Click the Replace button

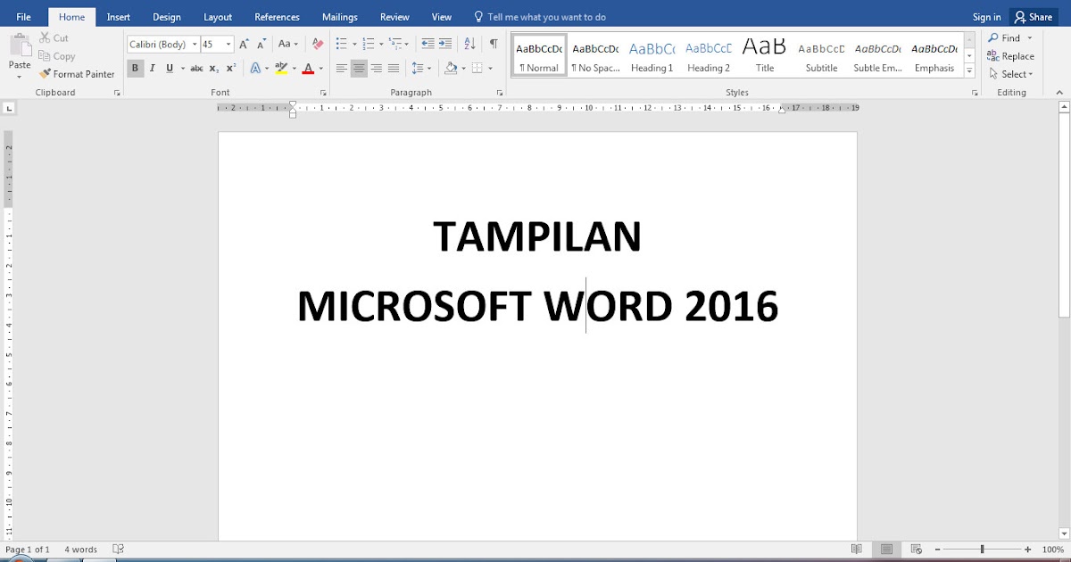tap(1010, 56)
